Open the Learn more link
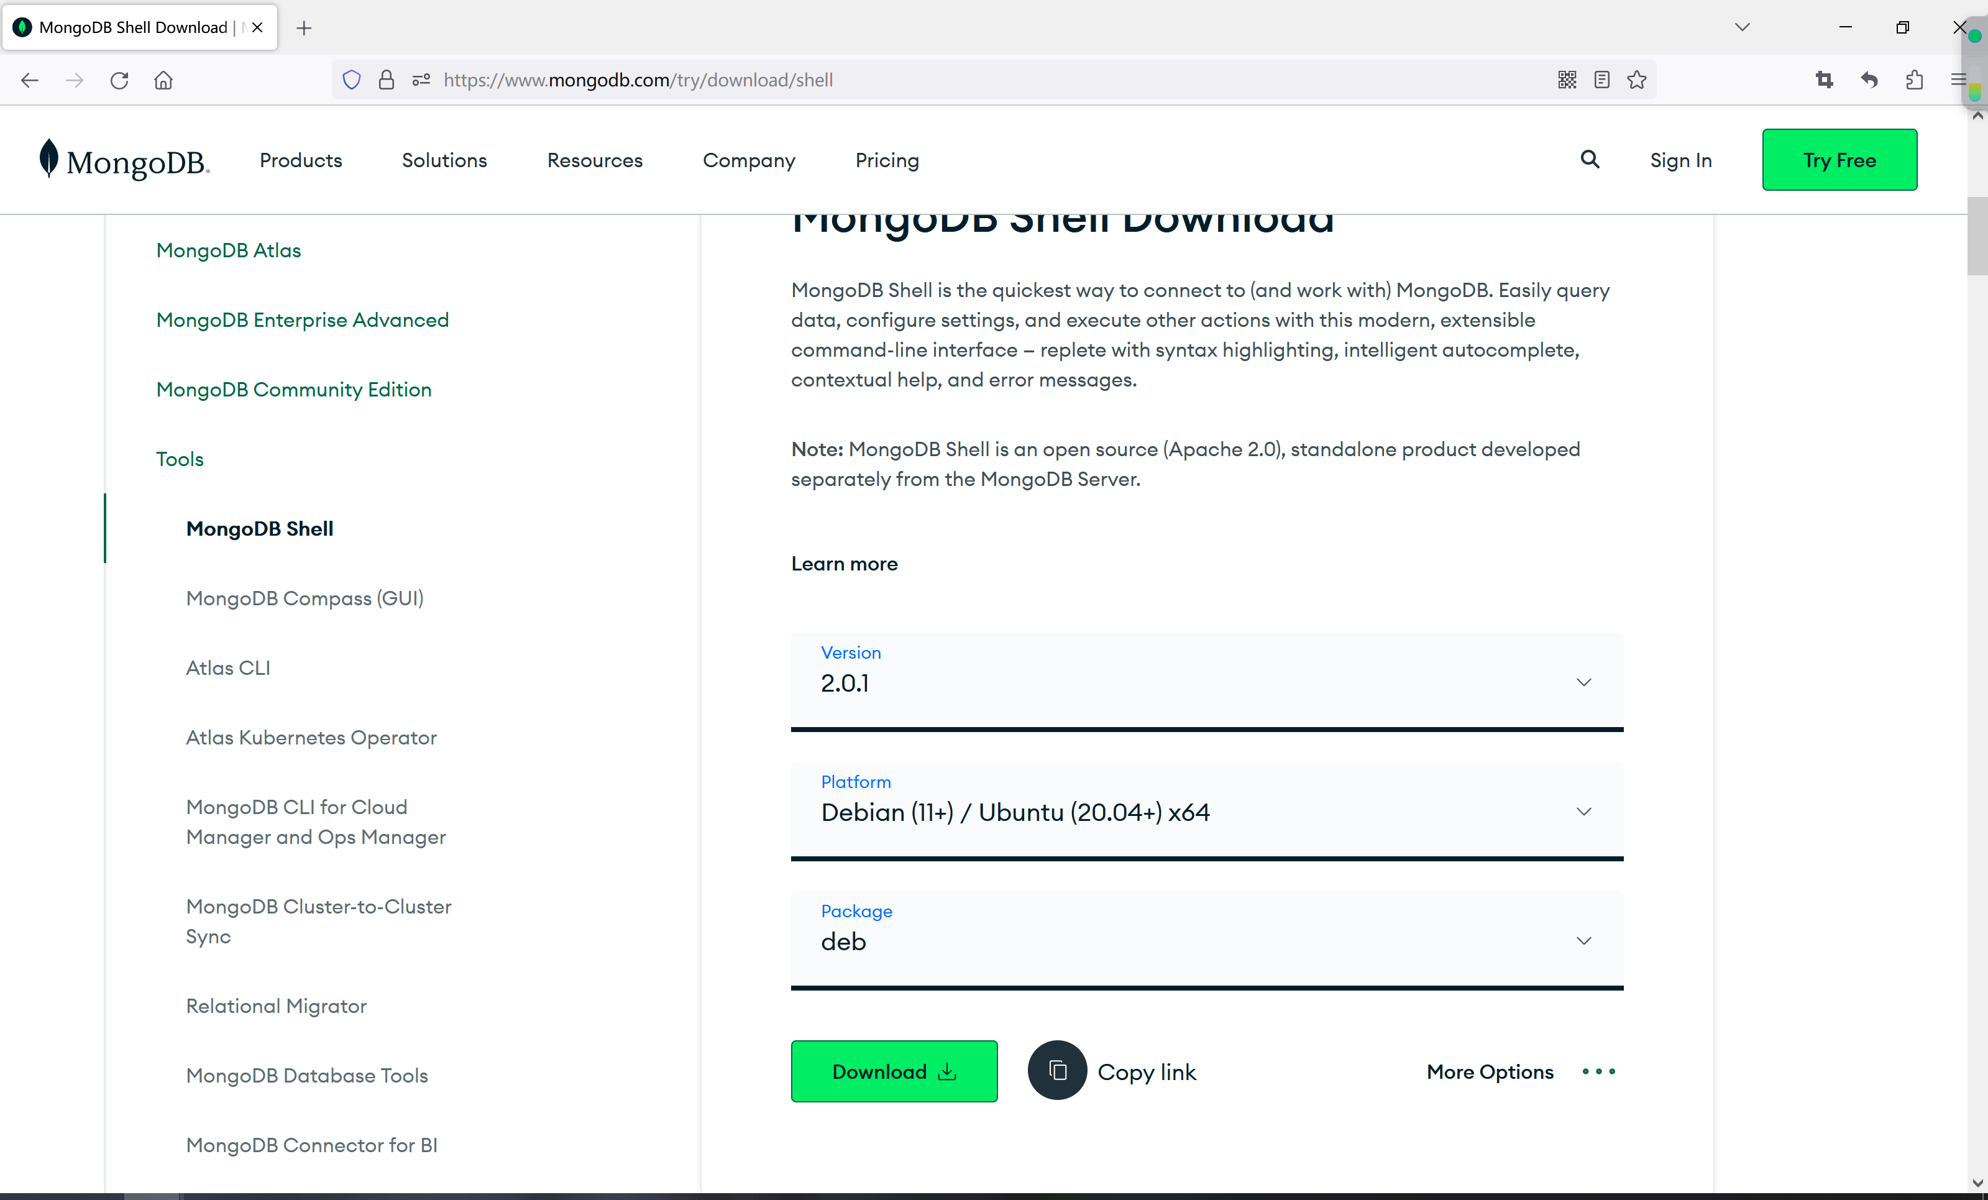 (844, 563)
